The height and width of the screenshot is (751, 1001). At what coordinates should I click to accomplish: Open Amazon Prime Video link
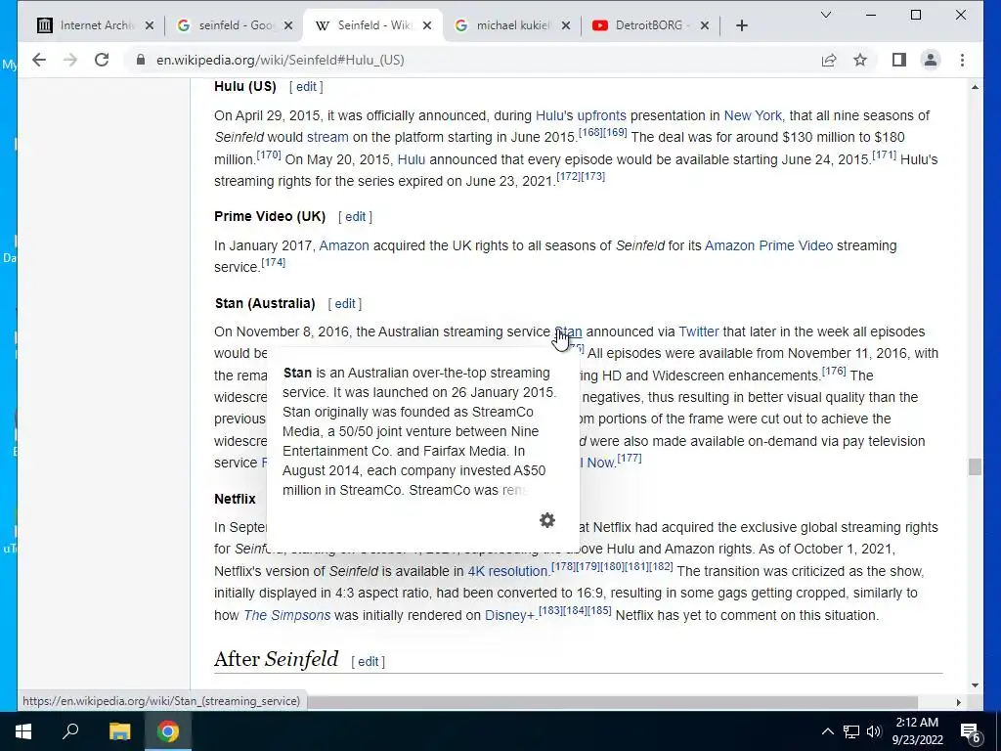(768, 245)
